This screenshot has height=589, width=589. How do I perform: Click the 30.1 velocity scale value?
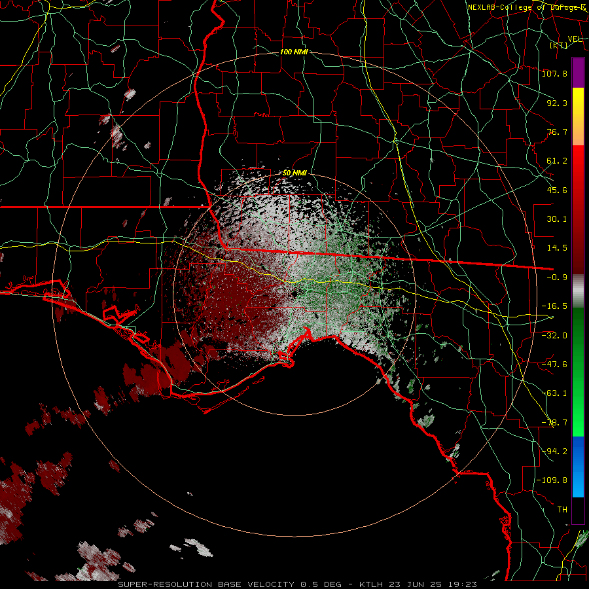557,219
